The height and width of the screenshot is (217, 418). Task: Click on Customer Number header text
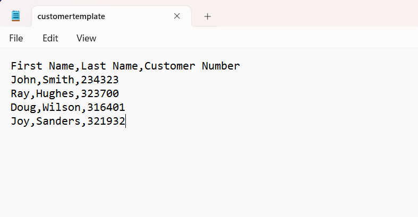(x=192, y=66)
